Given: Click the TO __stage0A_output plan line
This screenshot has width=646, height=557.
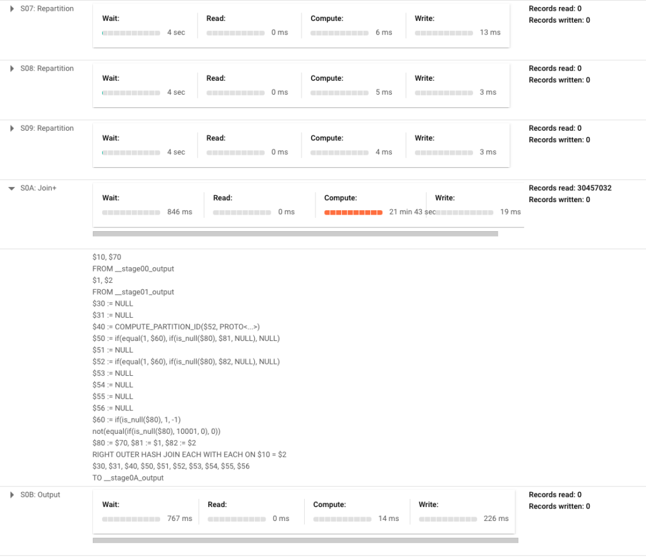Looking at the screenshot, I should click(129, 478).
